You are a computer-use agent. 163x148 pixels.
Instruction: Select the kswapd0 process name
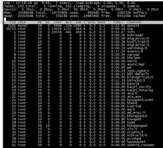pyautogui.click(x=134, y=119)
